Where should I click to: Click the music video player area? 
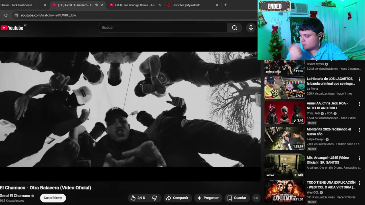[130, 109]
